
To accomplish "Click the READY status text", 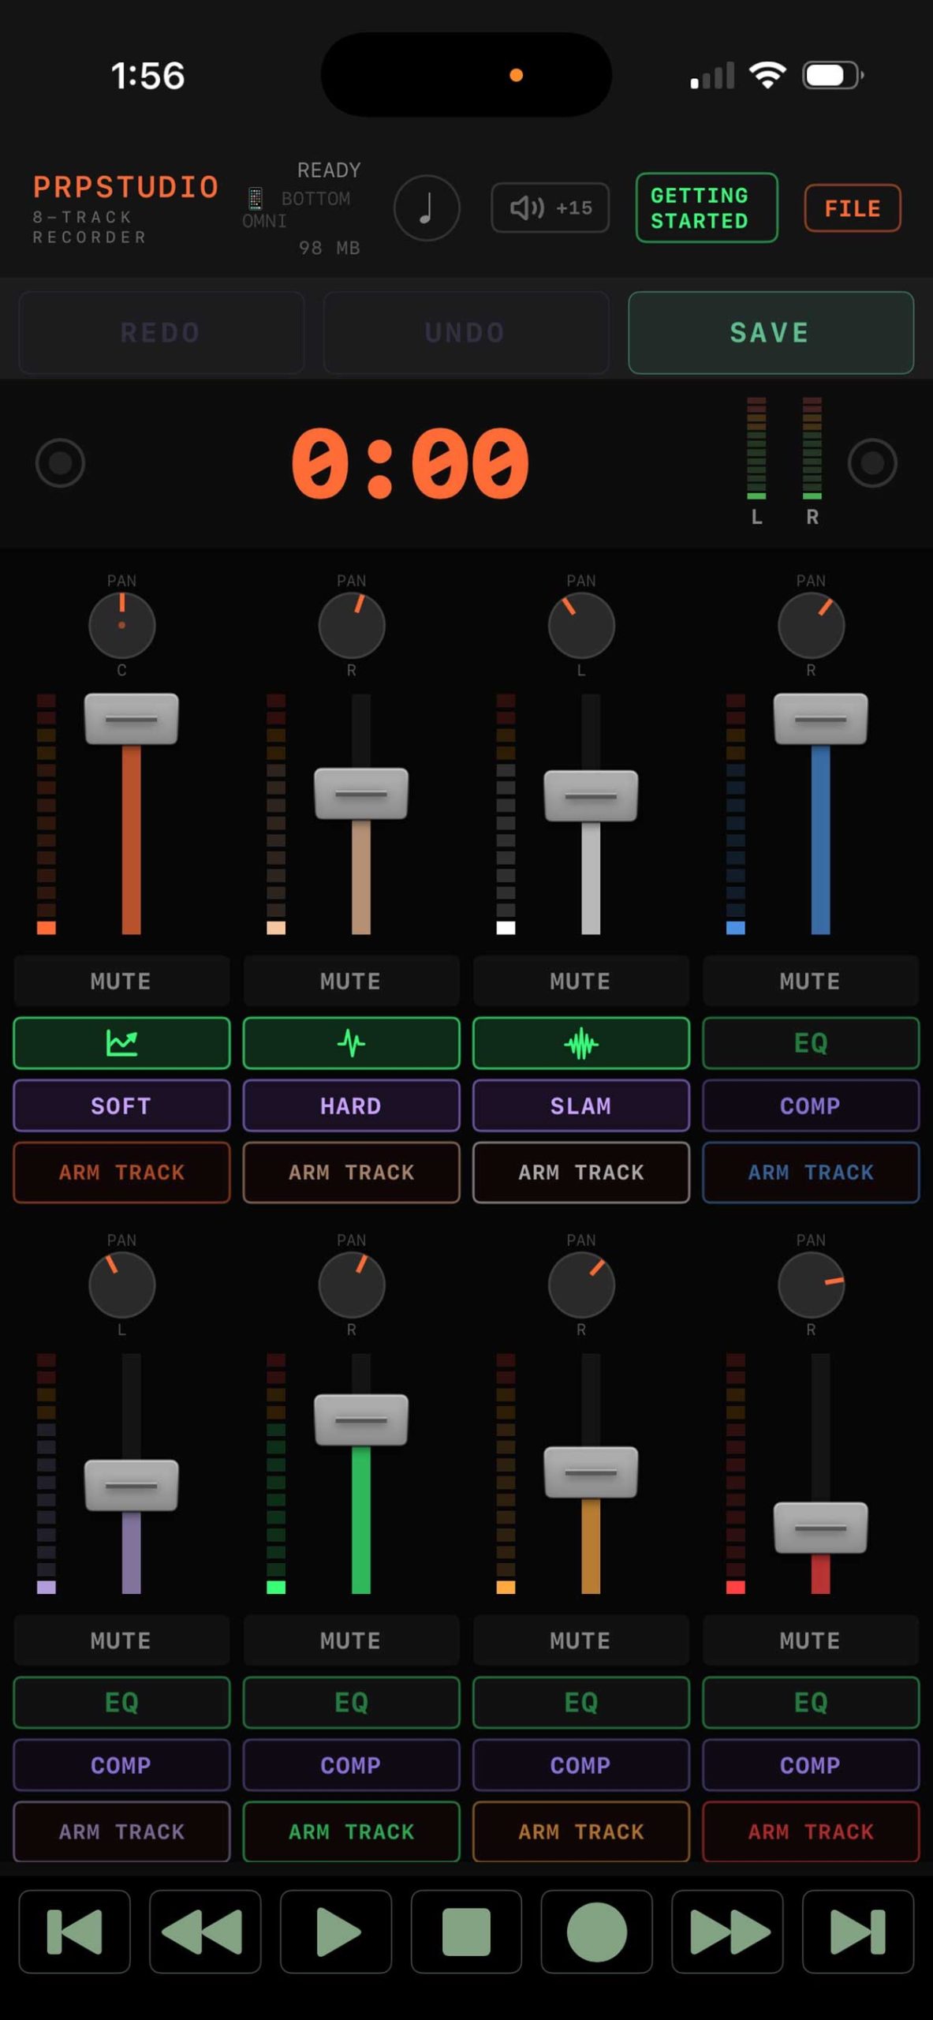I will click(329, 170).
